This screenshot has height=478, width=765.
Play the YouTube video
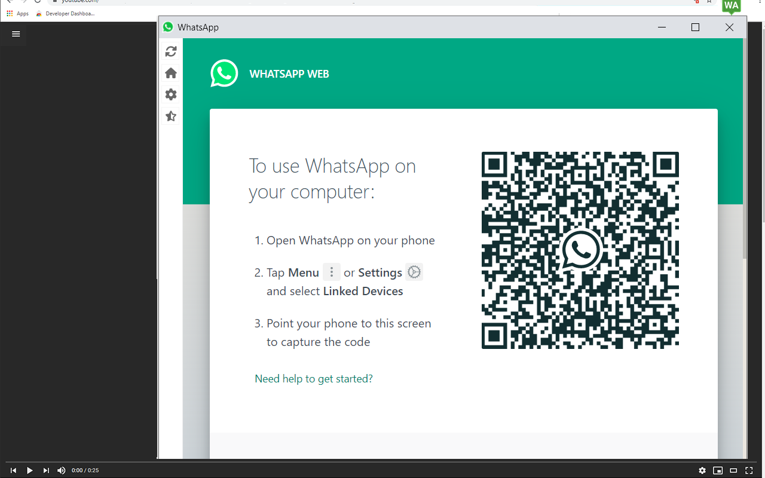click(x=30, y=471)
